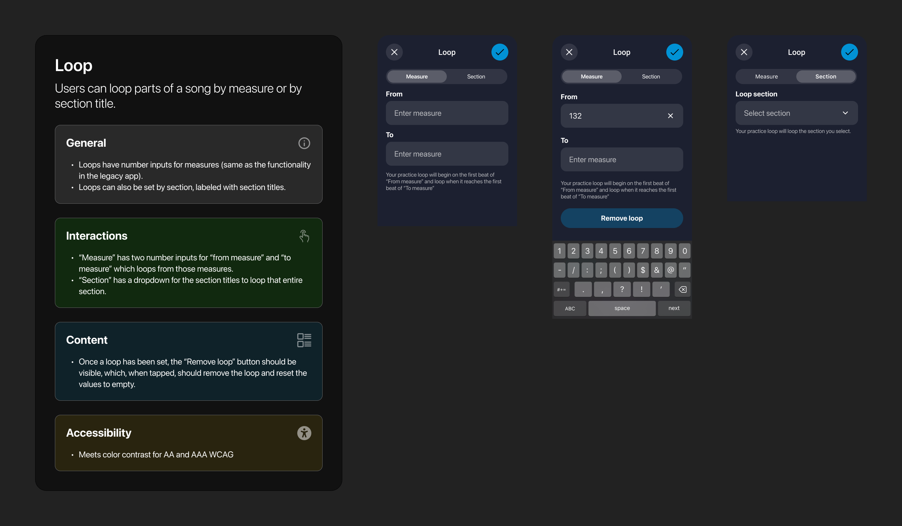Focus the To Enter measure field in the middle panel

(x=621, y=160)
